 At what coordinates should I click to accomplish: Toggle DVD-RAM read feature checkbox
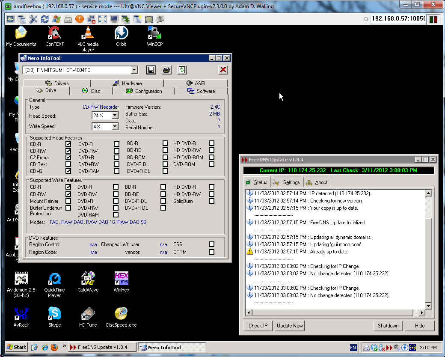click(x=116, y=171)
